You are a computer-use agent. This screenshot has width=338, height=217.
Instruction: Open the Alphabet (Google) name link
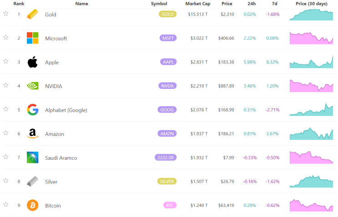(x=66, y=110)
